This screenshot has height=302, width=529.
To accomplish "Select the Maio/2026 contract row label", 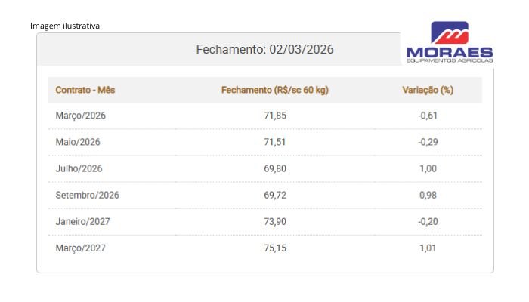I will (x=78, y=142).
